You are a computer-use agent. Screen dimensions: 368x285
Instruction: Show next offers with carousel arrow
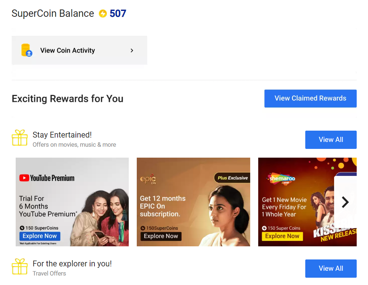click(345, 202)
